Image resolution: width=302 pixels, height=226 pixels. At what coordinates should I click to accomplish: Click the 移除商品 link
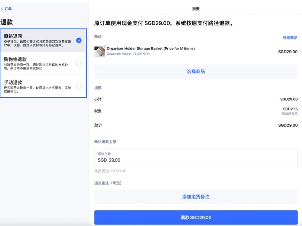click(x=290, y=38)
